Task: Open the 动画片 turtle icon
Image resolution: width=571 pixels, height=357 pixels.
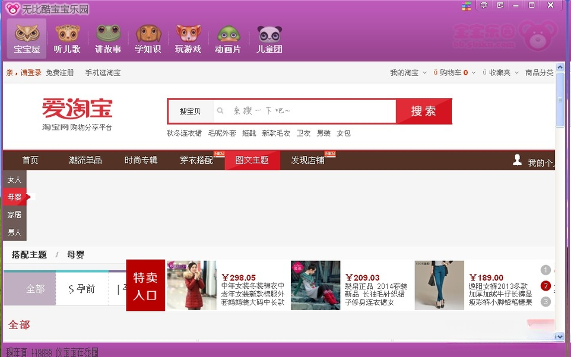Action: [x=229, y=38]
